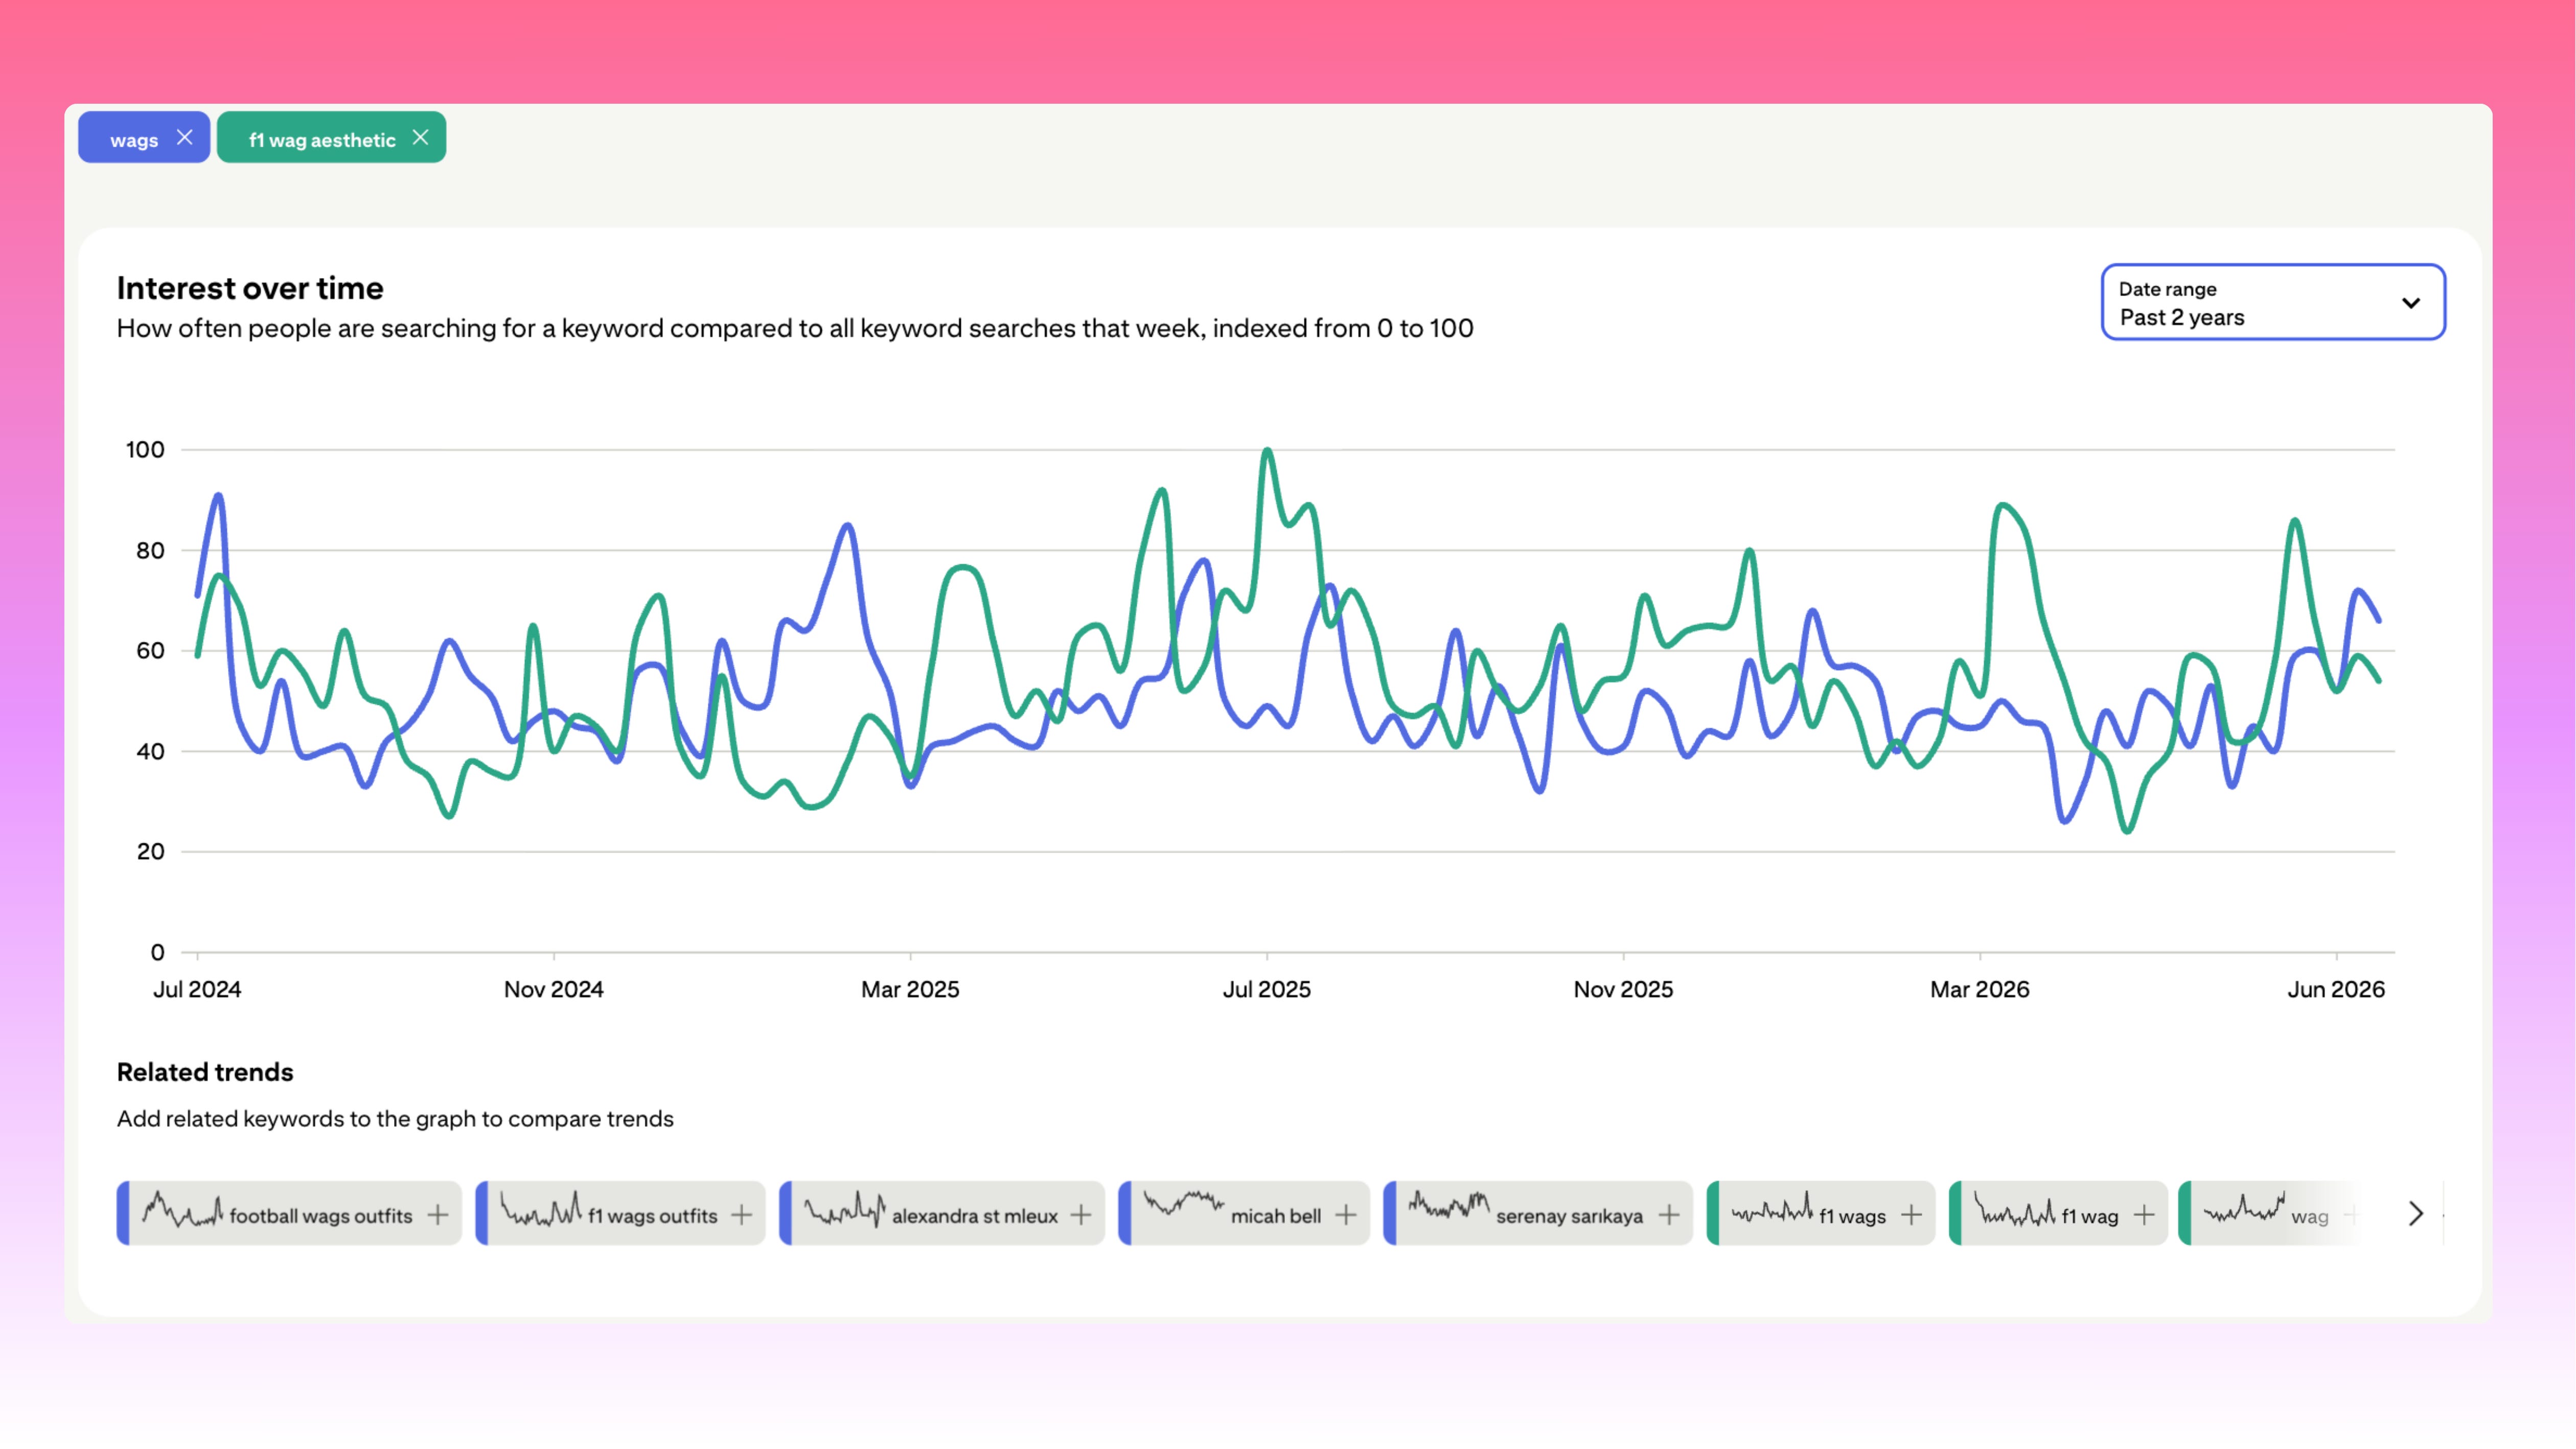Add alexandra st mleux to graph

point(1081,1214)
